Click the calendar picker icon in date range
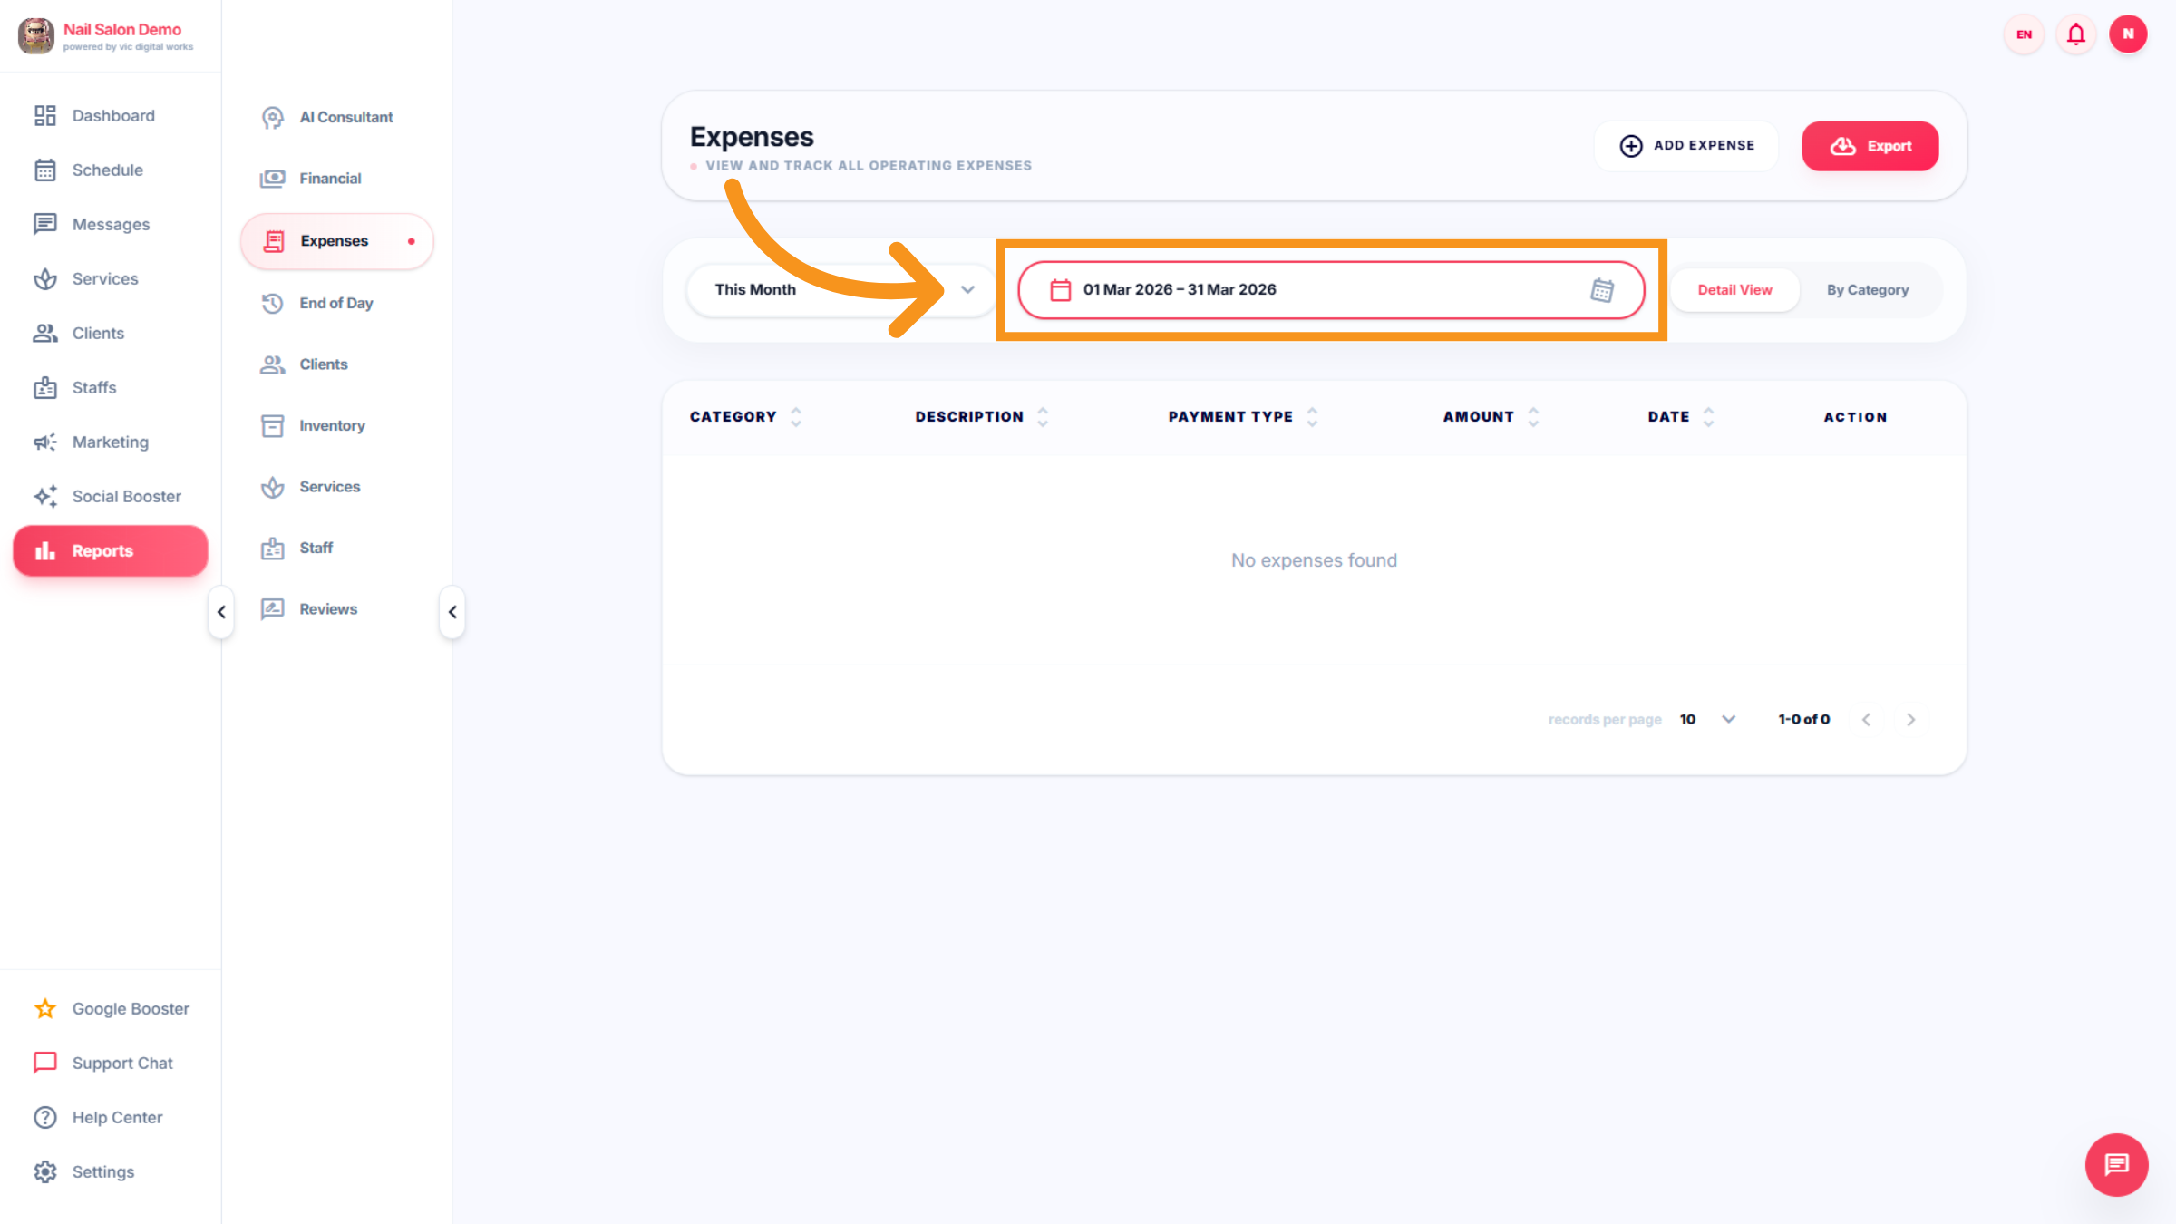This screenshot has height=1224, width=2176. [x=1602, y=290]
